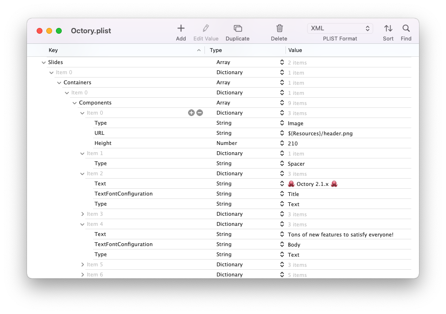This screenshot has height=314, width=446.
Task: Select the Title value cell
Action: [x=293, y=194]
